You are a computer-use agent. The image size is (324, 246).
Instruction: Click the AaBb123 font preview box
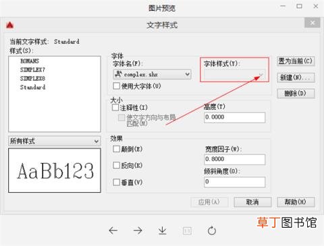click(55, 171)
